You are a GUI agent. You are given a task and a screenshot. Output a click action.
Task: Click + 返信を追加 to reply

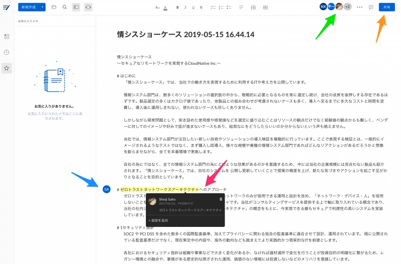pyautogui.click(x=158, y=220)
